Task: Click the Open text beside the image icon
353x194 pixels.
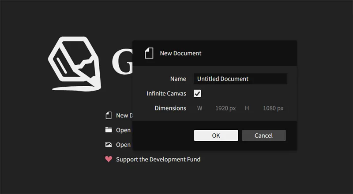Action: click(123, 145)
